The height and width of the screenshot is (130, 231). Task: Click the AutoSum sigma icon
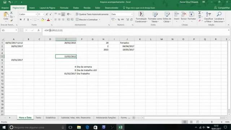(x=200, y=13)
